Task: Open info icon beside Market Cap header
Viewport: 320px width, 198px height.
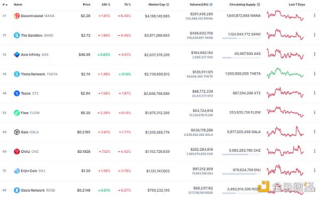Action: pyautogui.click(x=167, y=4)
